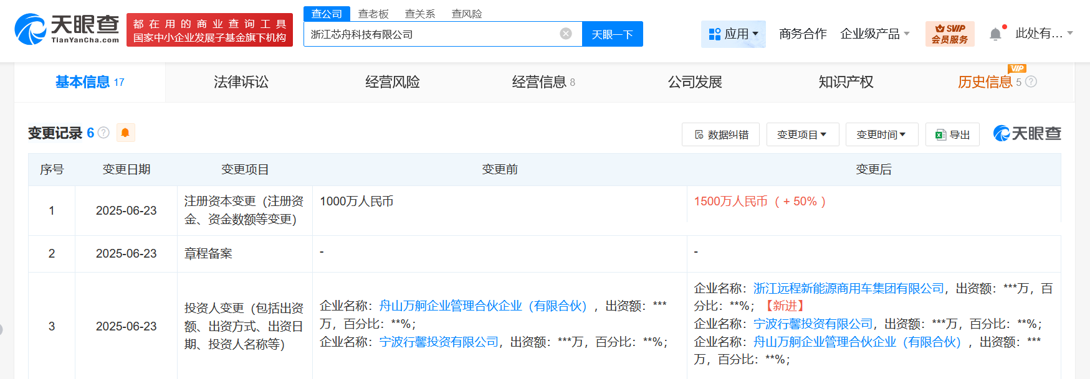Click the orange alert bell beside 变更记录
This screenshot has width=1090, height=379.
pos(125,133)
